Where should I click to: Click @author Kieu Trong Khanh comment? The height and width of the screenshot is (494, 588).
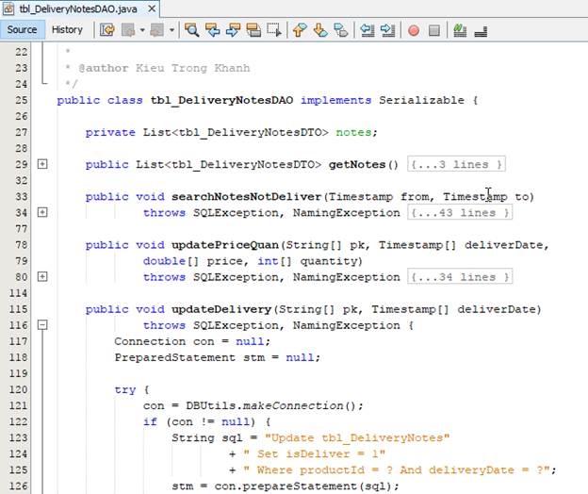pyautogui.click(x=164, y=68)
